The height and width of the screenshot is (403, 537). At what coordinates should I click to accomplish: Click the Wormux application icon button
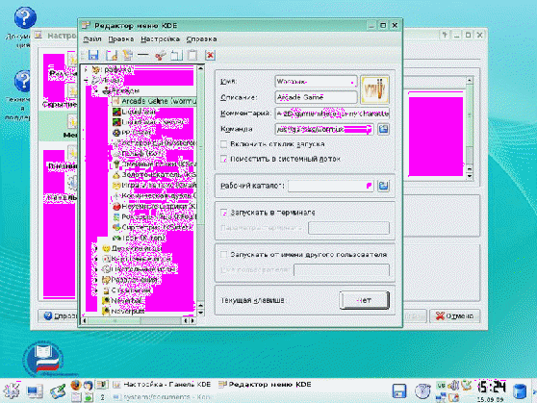click(x=374, y=89)
